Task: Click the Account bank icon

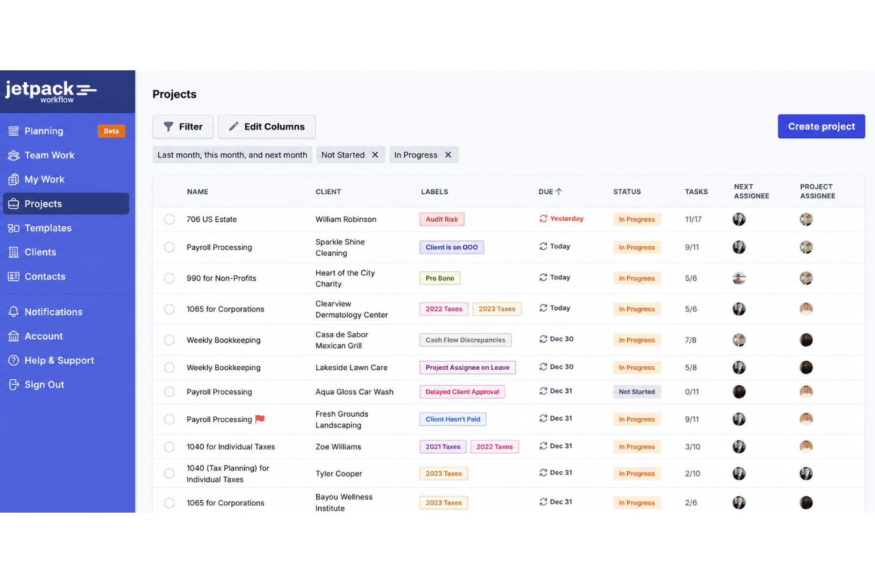Action: 14,336
